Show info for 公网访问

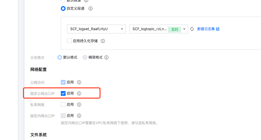(x=79, y=82)
